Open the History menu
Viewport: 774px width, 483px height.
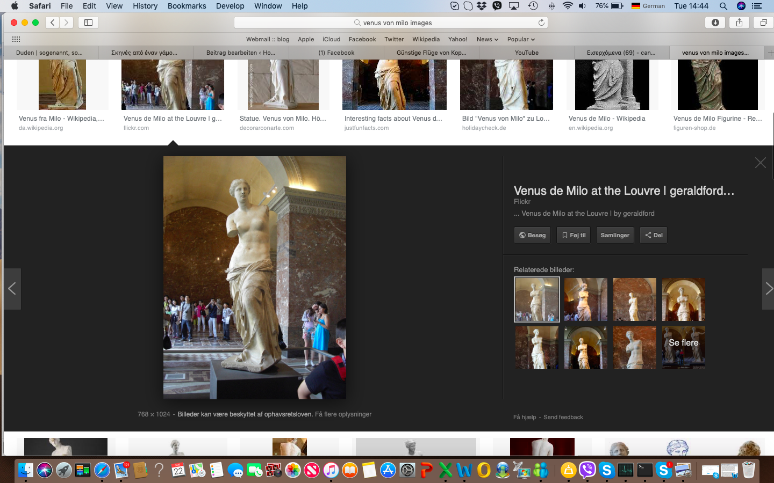point(145,6)
